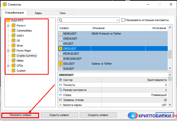Click the gold dollar icon beside SOLUSDT
The width and height of the screenshot is (177, 121).
point(60,64)
